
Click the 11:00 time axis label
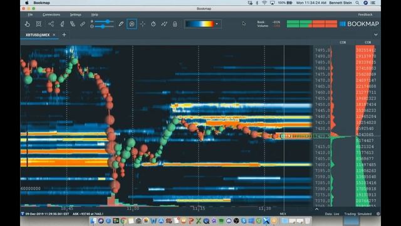[133, 208]
